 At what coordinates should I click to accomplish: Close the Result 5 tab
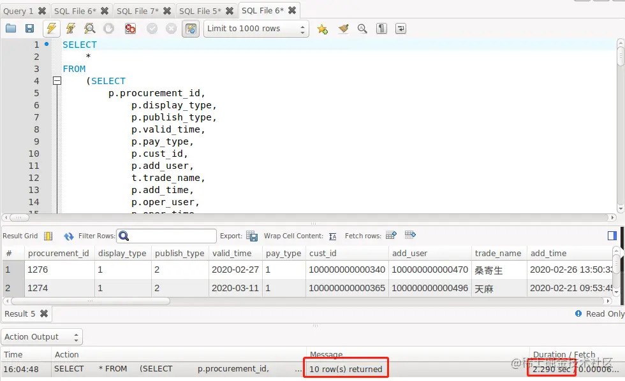click(44, 313)
